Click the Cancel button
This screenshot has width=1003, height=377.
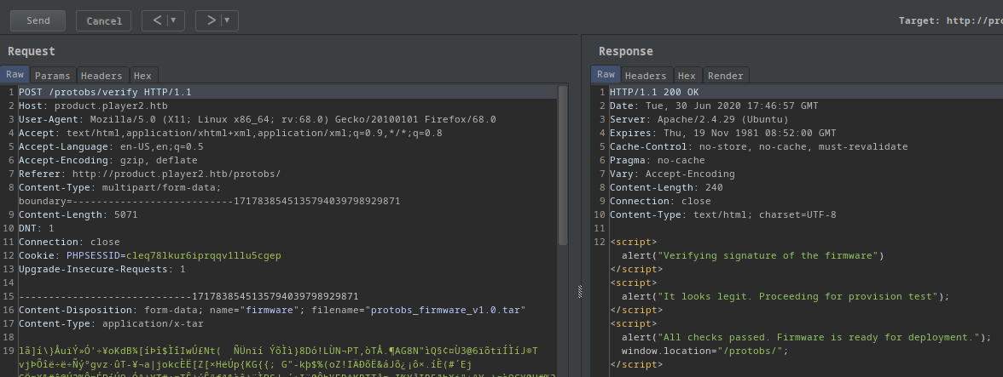tap(103, 20)
